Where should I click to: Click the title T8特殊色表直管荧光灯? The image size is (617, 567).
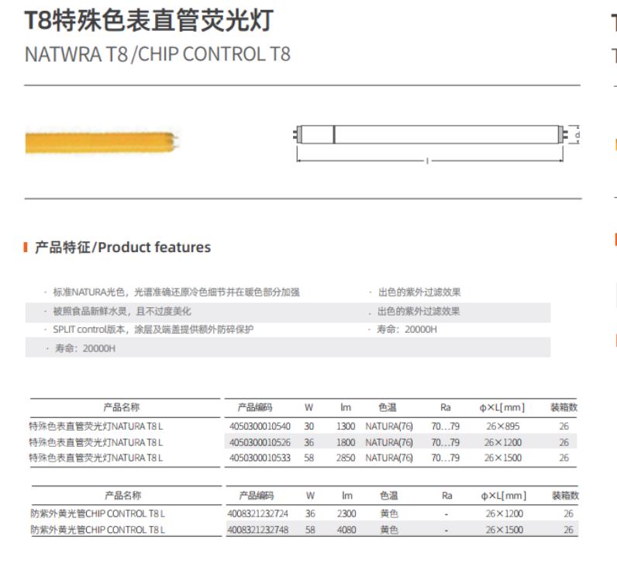[149, 21]
